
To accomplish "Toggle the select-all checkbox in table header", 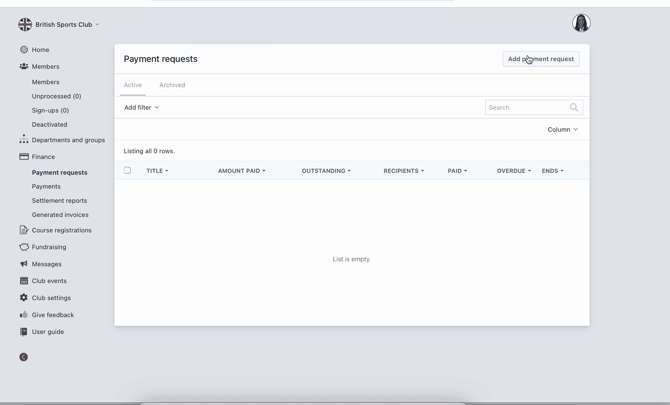I will point(127,170).
